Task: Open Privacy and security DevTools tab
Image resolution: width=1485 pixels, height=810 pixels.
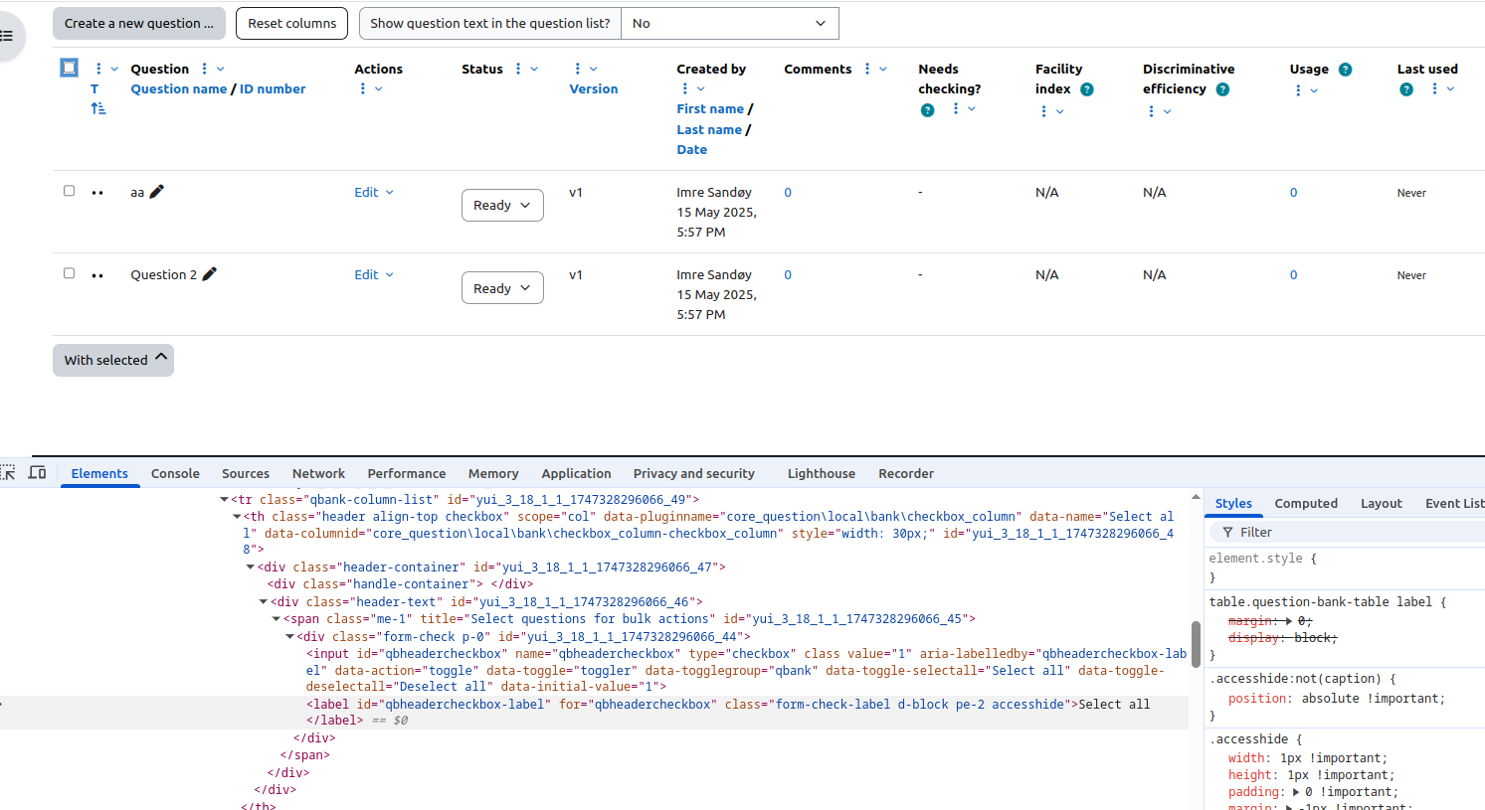Action: tap(694, 473)
